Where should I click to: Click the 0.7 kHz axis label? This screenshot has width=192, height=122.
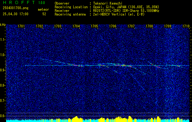[x=2, y=101]
